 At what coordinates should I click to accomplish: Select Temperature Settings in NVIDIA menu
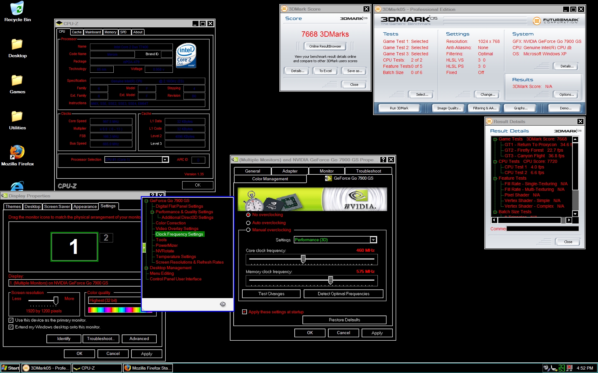pyautogui.click(x=176, y=257)
